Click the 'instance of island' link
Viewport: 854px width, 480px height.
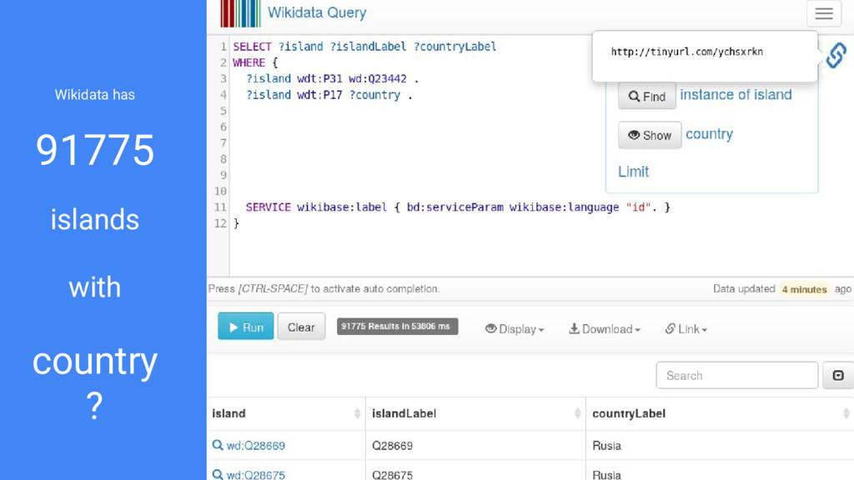coord(736,95)
